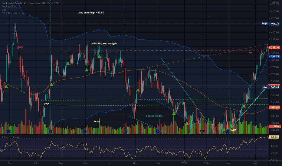This screenshot has width=282, height=166.
Task: Select the Pocket Pivot indicator legend
Action: [x=9, y=6]
